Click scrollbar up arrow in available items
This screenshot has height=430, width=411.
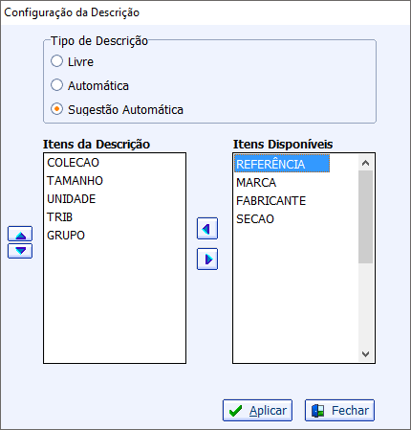[x=365, y=163]
